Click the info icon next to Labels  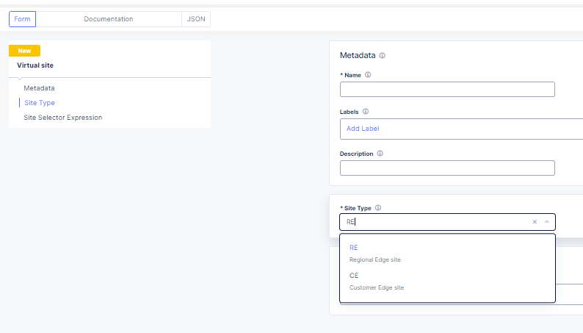coord(366,112)
